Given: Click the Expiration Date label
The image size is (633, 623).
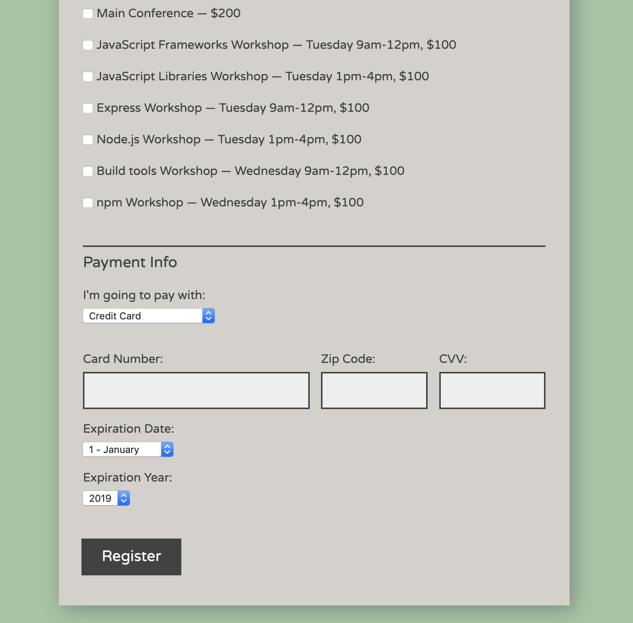Looking at the screenshot, I should (129, 429).
